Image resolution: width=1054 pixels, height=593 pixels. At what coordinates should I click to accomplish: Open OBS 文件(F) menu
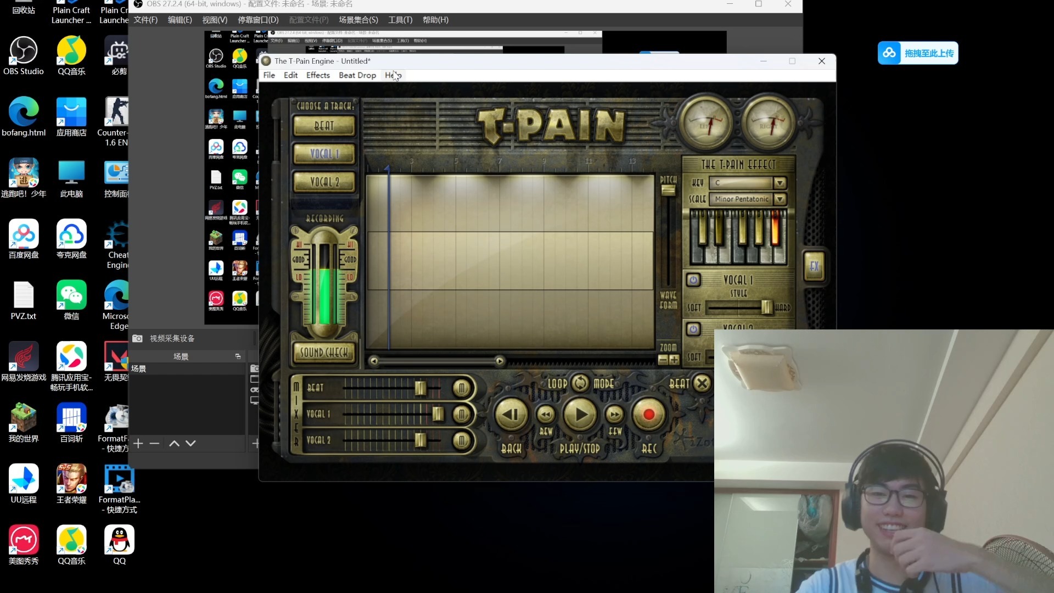145,20
